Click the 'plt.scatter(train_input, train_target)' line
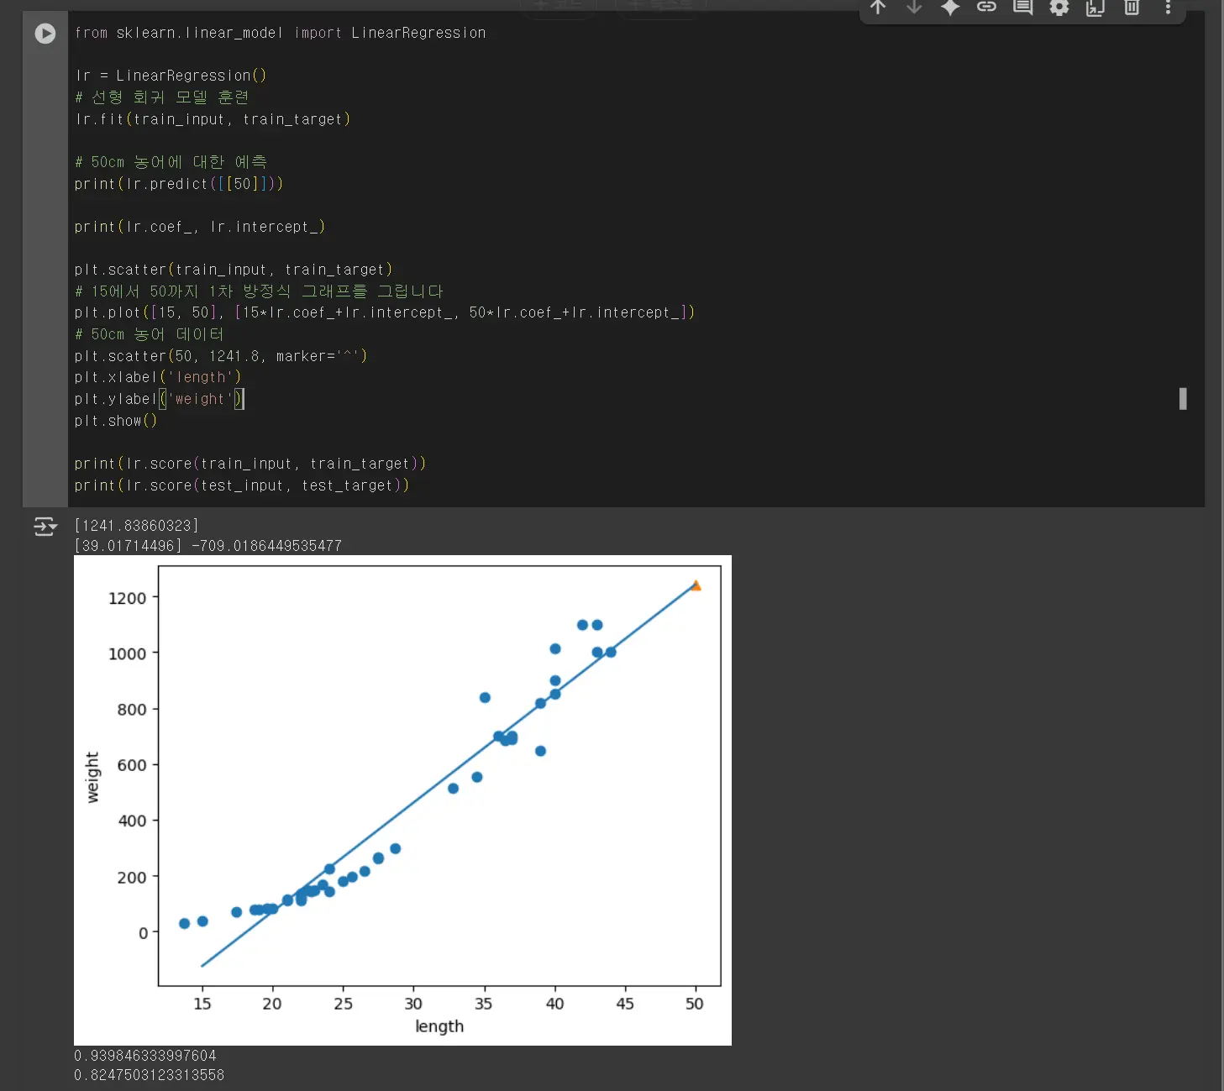 pyautogui.click(x=234, y=270)
